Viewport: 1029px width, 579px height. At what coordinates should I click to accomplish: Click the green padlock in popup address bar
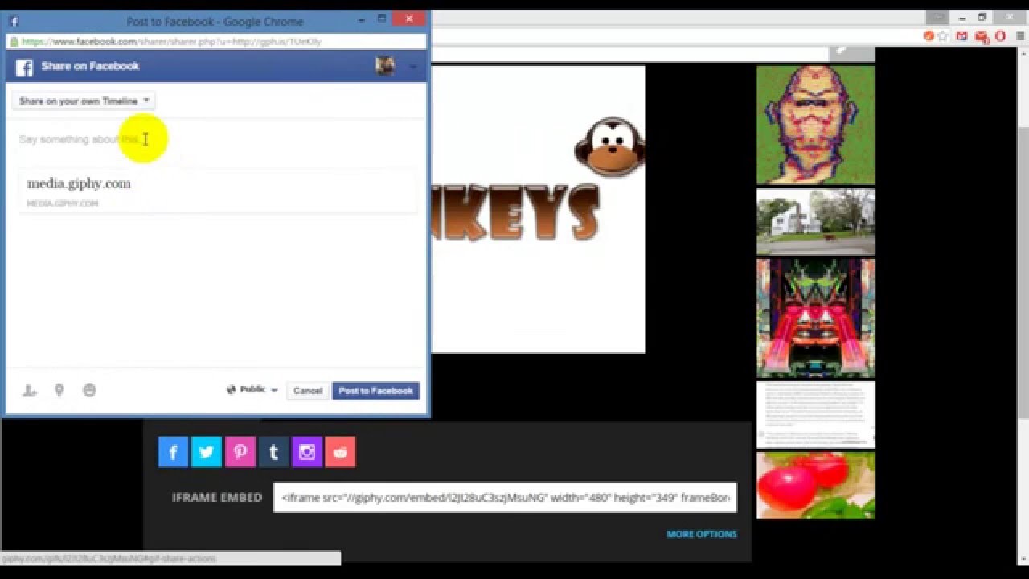tap(14, 41)
